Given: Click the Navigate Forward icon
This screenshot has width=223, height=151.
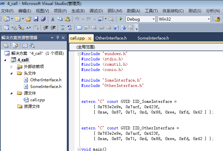Looking at the screenshot, I should [111, 19].
